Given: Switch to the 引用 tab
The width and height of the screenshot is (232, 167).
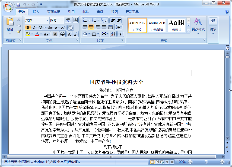Looking at the screenshot, I should pyautogui.click(x=71, y=12).
